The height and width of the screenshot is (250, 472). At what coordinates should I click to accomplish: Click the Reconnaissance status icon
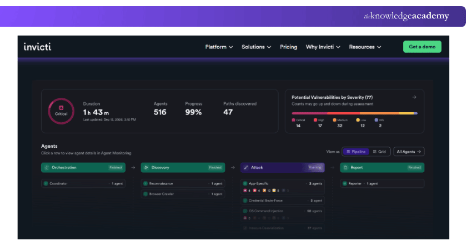145,183
